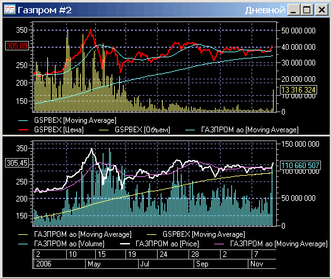331x279 pixels.
Task: Click the day 10 cell on time axis
Action: pyautogui.click(x=81, y=254)
